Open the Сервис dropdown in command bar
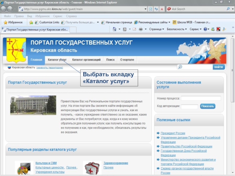Viewport: 235px width, 176px height. [195, 29]
